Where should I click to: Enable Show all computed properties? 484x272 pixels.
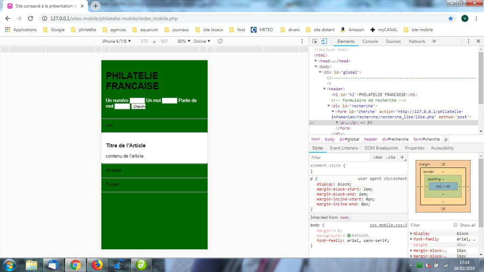[455, 225]
